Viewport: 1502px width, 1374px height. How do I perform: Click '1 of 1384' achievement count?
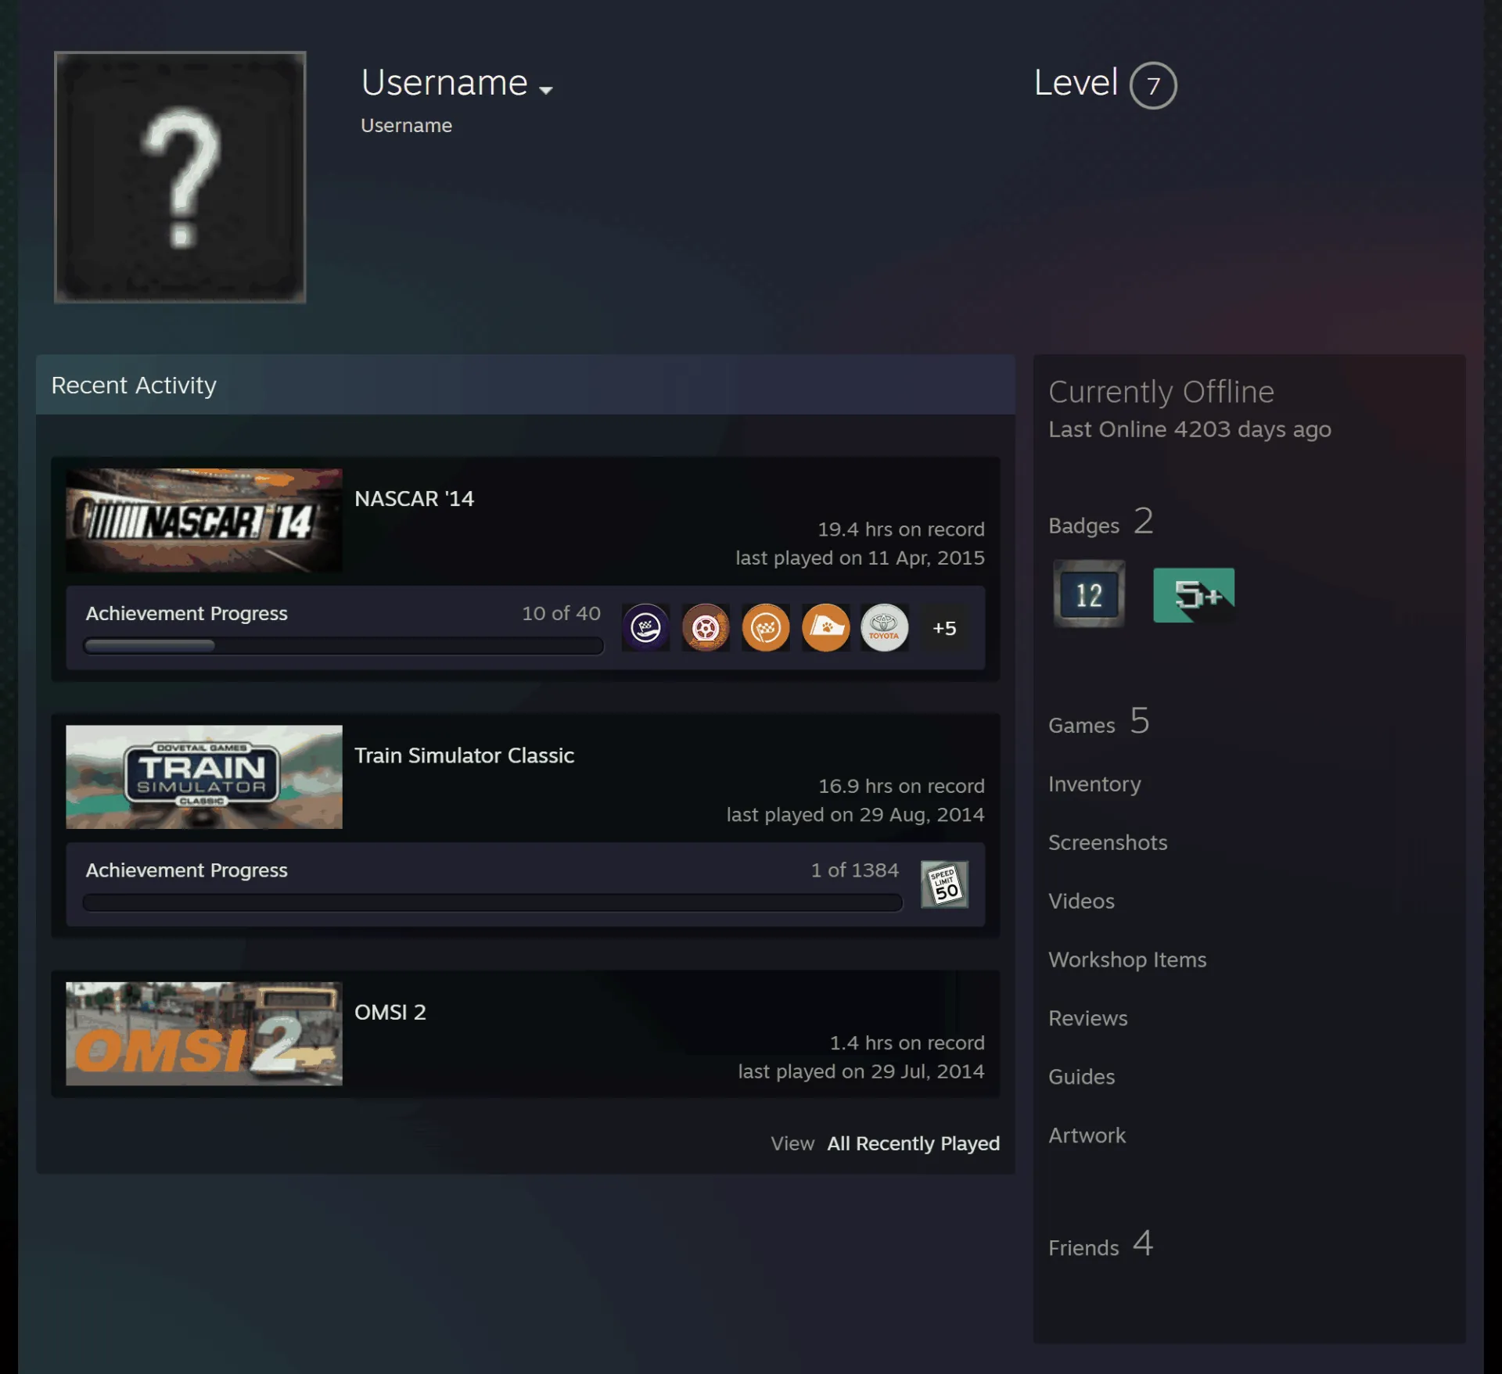click(x=854, y=870)
